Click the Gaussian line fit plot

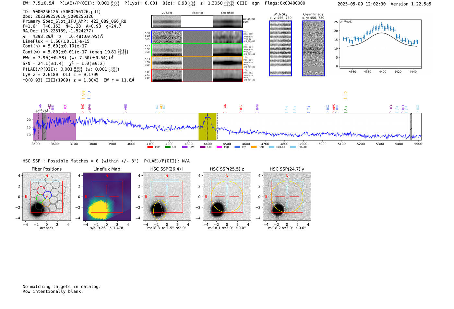[x=380, y=44]
